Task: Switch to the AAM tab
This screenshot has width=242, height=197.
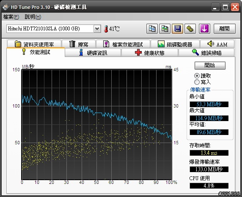Action: pyautogui.click(x=217, y=44)
